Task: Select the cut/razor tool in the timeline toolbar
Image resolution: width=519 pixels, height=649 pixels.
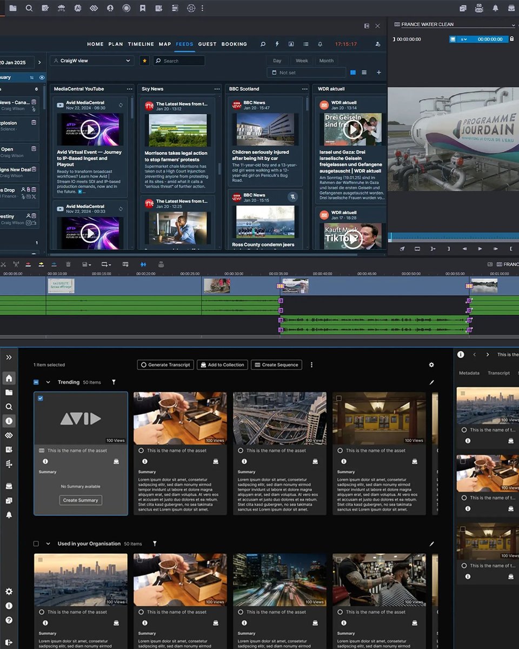Action: coord(4,264)
